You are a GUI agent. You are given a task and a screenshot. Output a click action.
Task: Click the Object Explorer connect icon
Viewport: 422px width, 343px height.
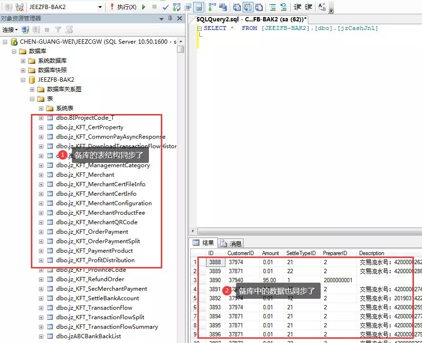[25, 29]
